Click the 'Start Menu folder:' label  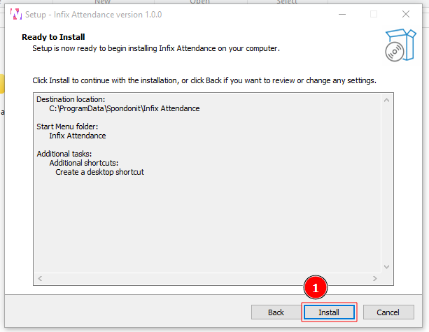pos(67,127)
